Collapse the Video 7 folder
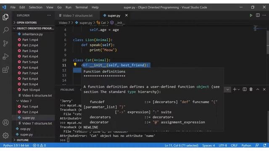The height and width of the screenshot is (151, 269). point(26,101)
